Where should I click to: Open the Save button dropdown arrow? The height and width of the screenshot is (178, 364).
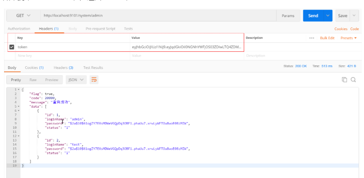(354, 16)
